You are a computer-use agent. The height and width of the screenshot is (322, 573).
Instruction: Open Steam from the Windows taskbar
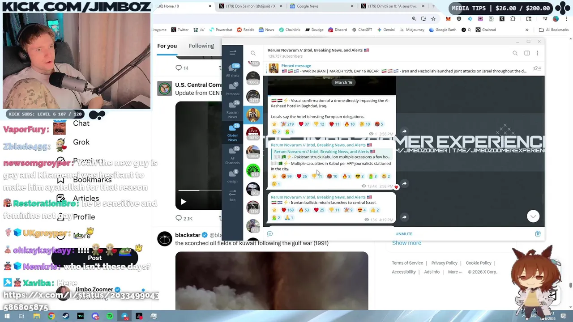click(66, 316)
